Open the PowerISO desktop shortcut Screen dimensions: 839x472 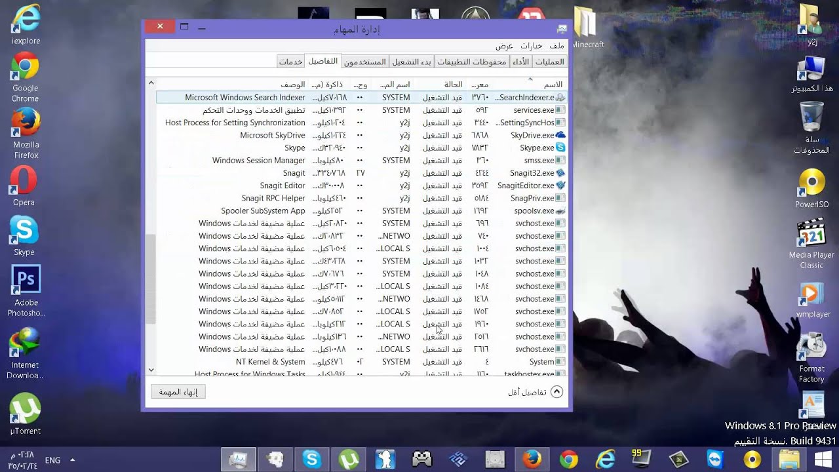(812, 189)
